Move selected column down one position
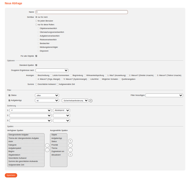Viewport: 192px width, 181px height. pyautogui.click(x=70, y=150)
